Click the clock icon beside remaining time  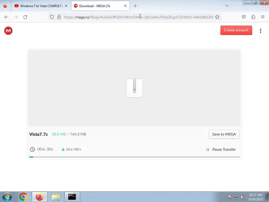pos(32,149)
